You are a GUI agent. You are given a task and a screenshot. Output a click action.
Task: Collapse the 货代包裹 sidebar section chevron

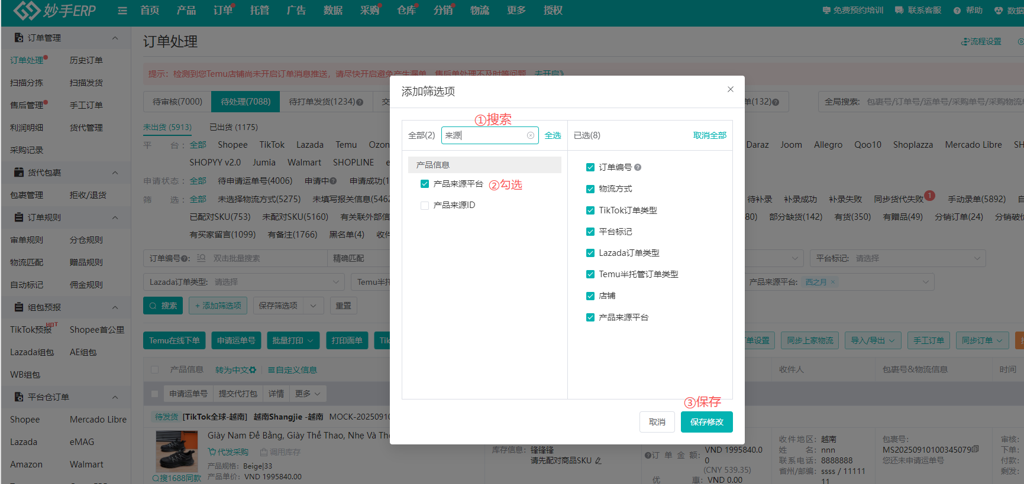115,173
